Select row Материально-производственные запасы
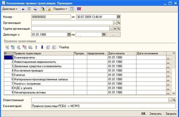Viewport: 179px width, 117px height. [88, 79]
